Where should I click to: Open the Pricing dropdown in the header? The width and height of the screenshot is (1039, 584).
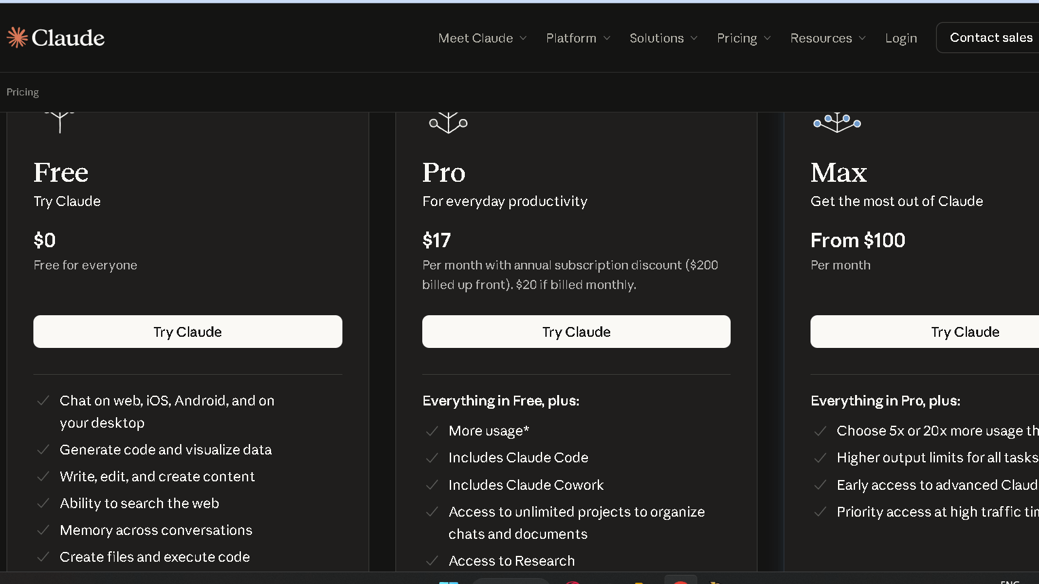coord(744,38)
